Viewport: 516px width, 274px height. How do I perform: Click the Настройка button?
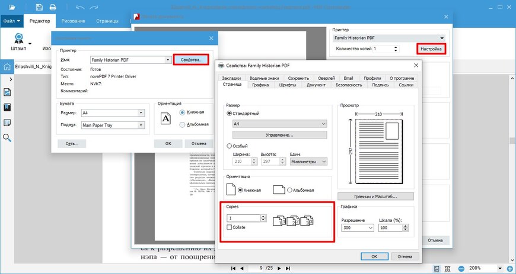[x=431, y=49]
